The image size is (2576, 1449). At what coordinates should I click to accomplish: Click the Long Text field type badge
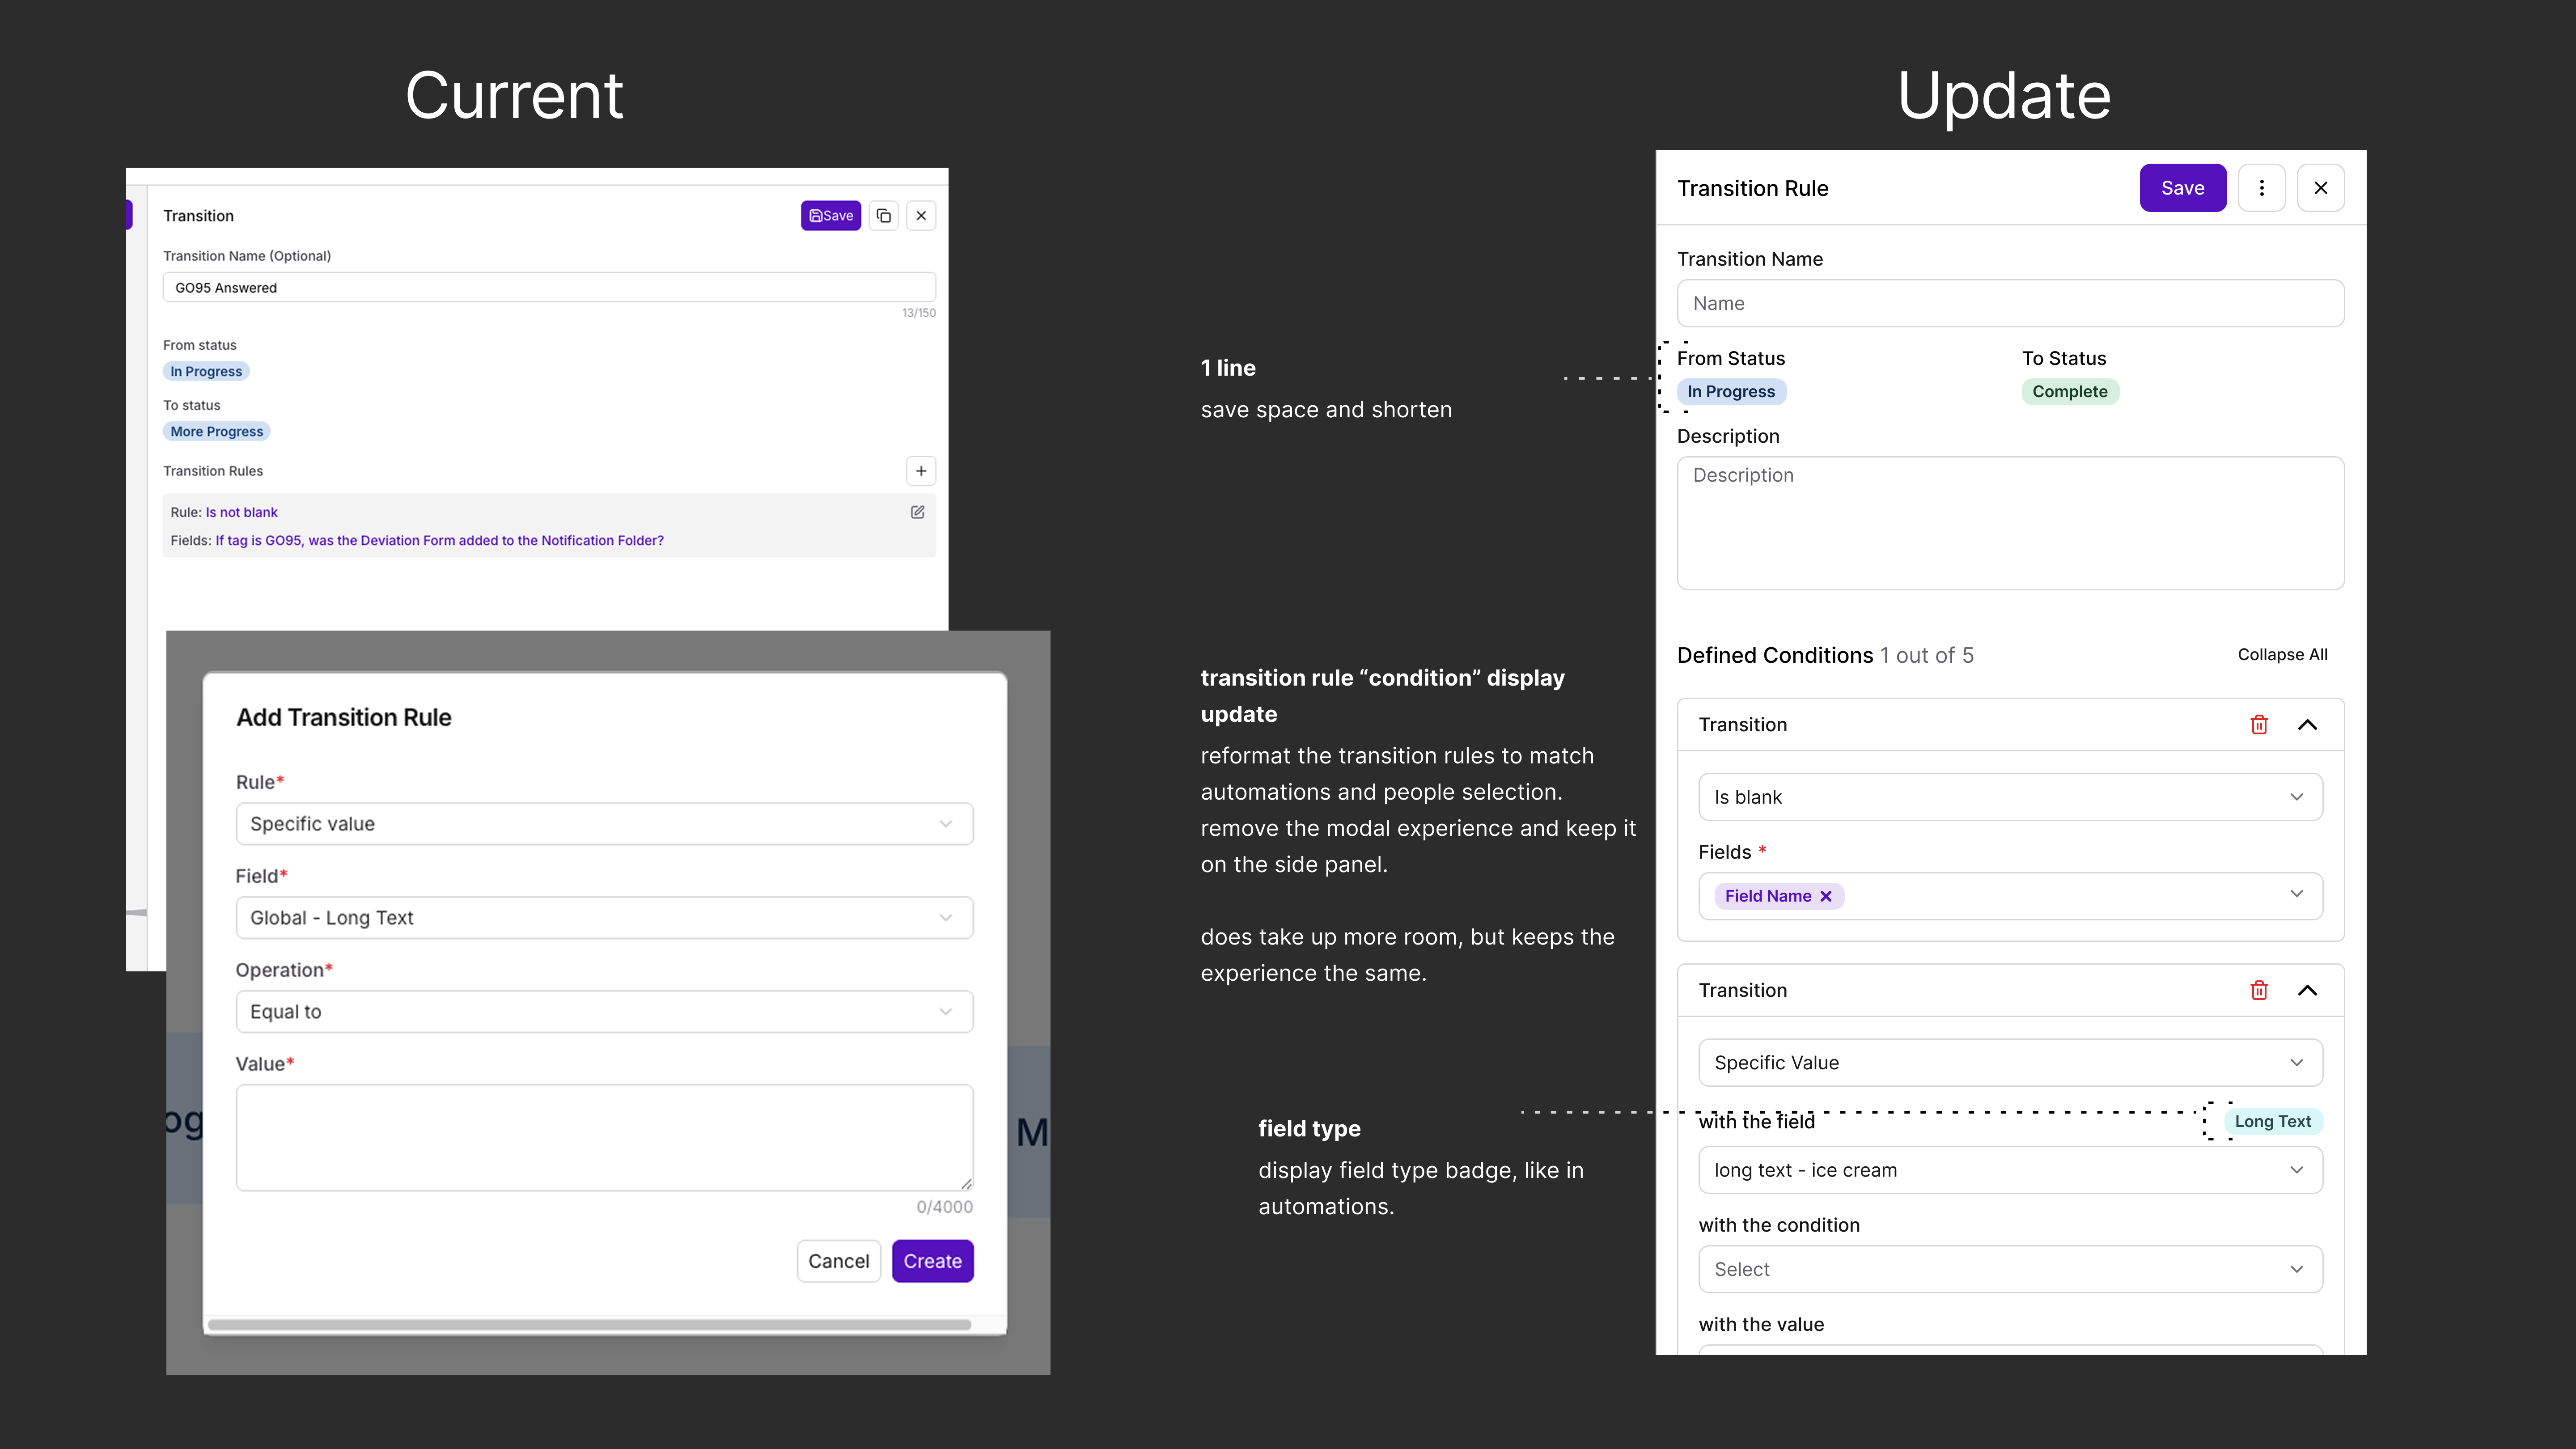[x=2273, y=1122]
